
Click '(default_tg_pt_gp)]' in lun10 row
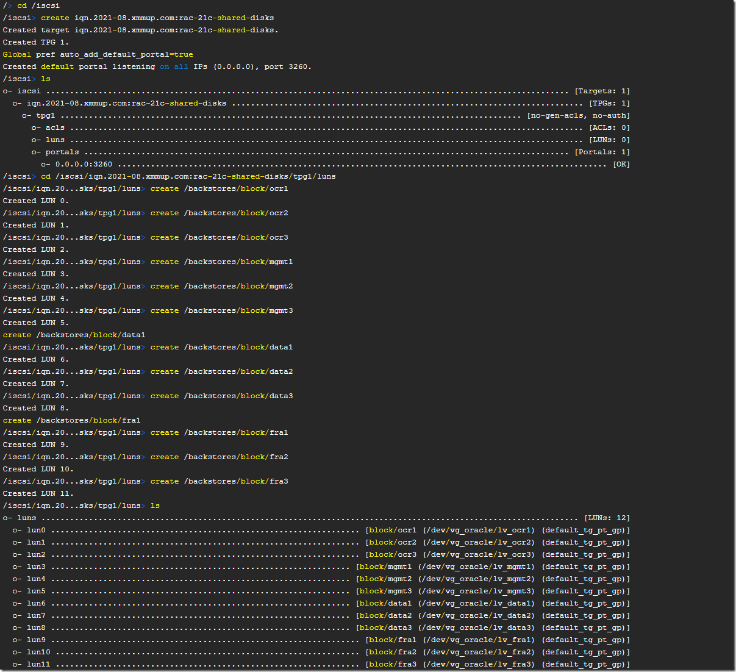click(x=586, y=652)
